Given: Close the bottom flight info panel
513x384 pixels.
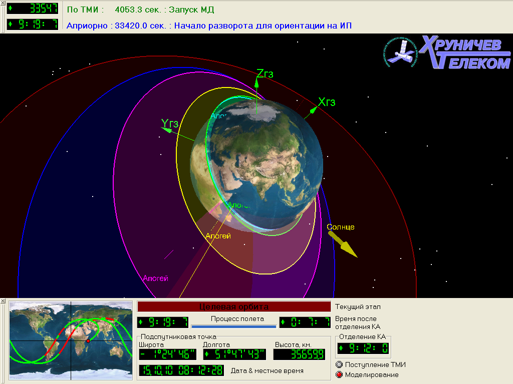Looking at the screenshot, I should 3,300.
